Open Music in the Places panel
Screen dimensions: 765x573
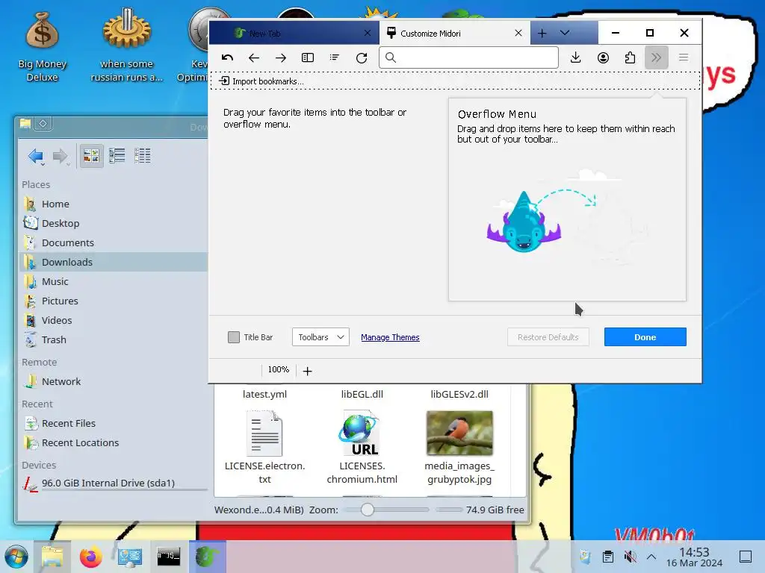[x=114, y=281]
